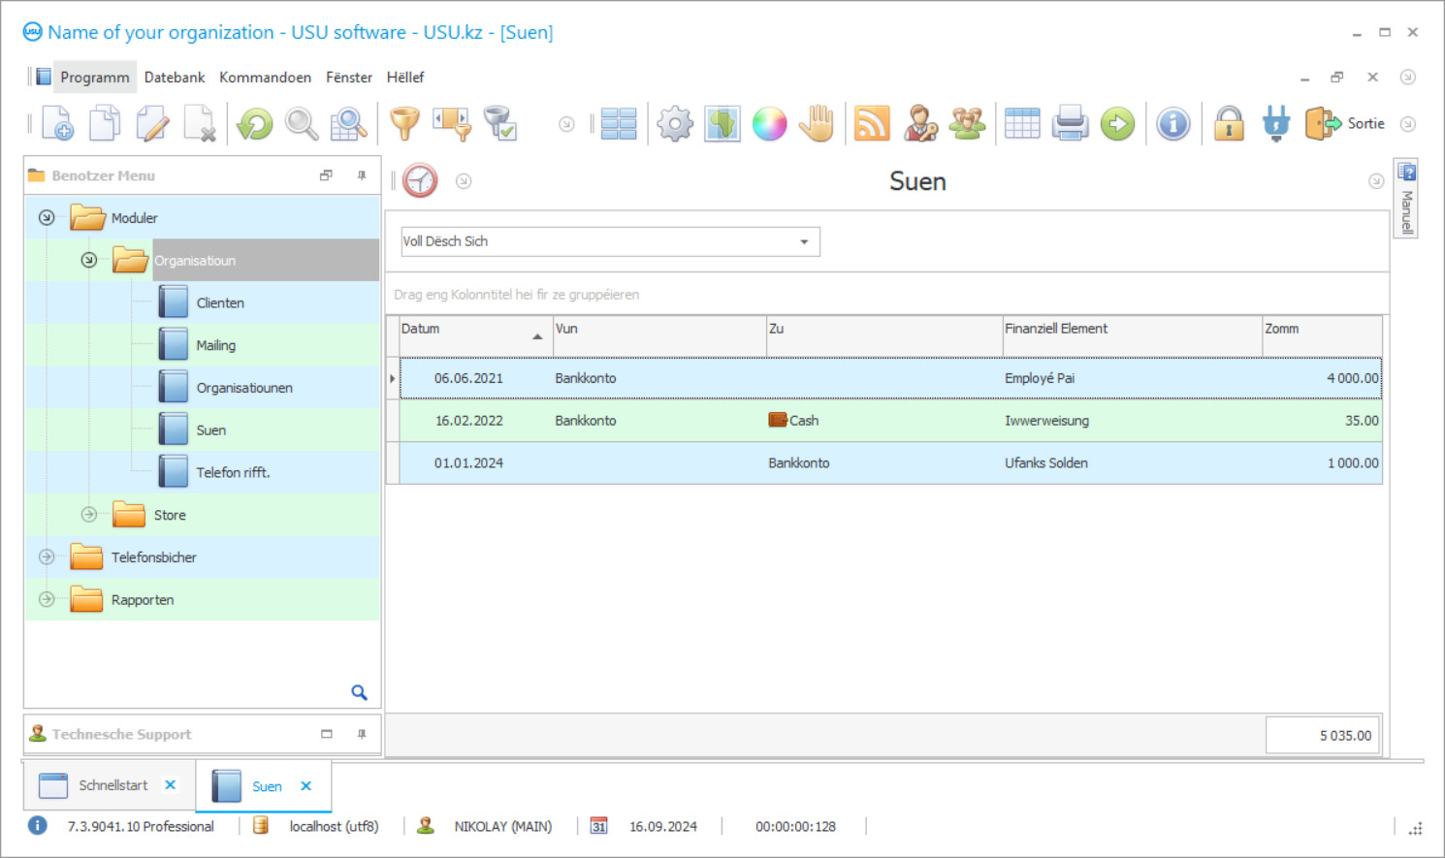Open the color wheel swatch in the toolbar
This screenshot has width=1445, height=858.
coord(769,123)
